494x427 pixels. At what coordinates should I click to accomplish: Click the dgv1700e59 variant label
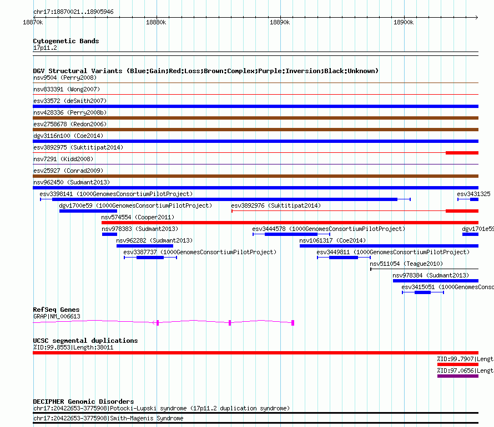tap(135, 205)
